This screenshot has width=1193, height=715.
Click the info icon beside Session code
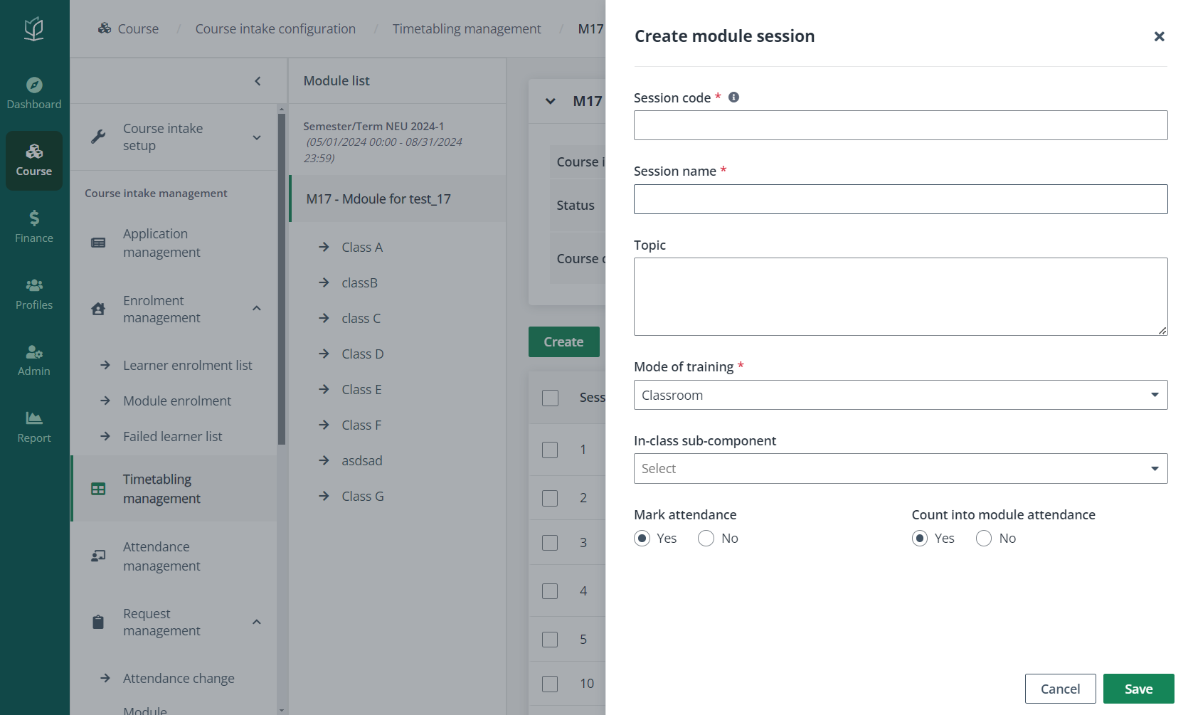734,97
